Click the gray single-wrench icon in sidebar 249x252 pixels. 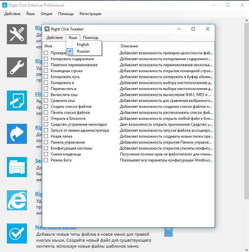[17, 67]
